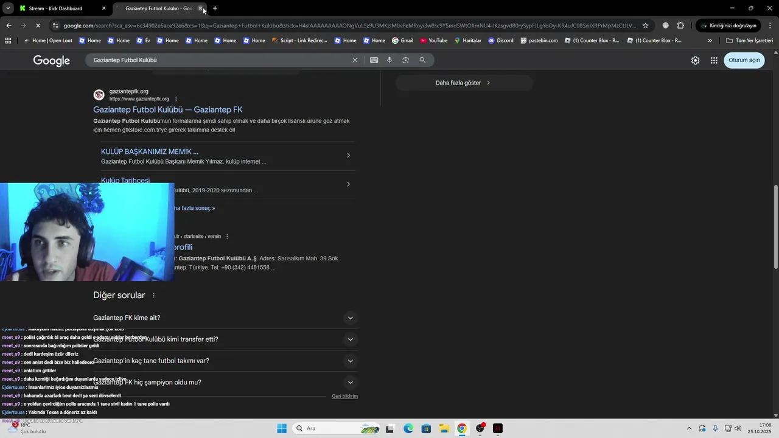Open the tab search dropdown
The width and height of the screenshot is (779, 438).
point(8,9)
